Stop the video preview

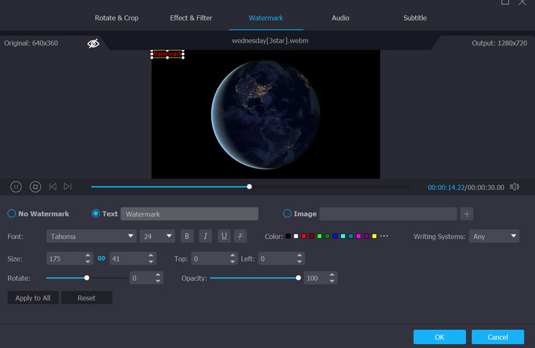[35, 187]
